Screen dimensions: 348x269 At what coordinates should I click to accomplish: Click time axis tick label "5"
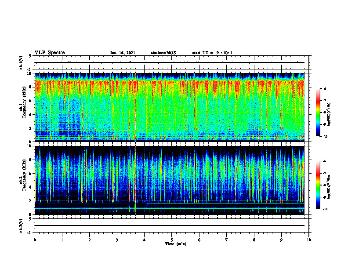click(172, 240)
